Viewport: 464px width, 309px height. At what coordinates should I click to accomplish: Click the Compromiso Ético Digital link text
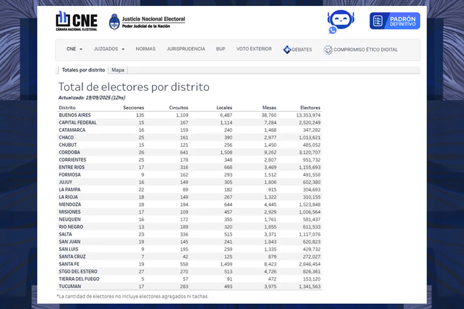click(x=365, y=50)
